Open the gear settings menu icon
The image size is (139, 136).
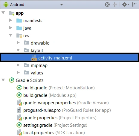coord(125,4)
